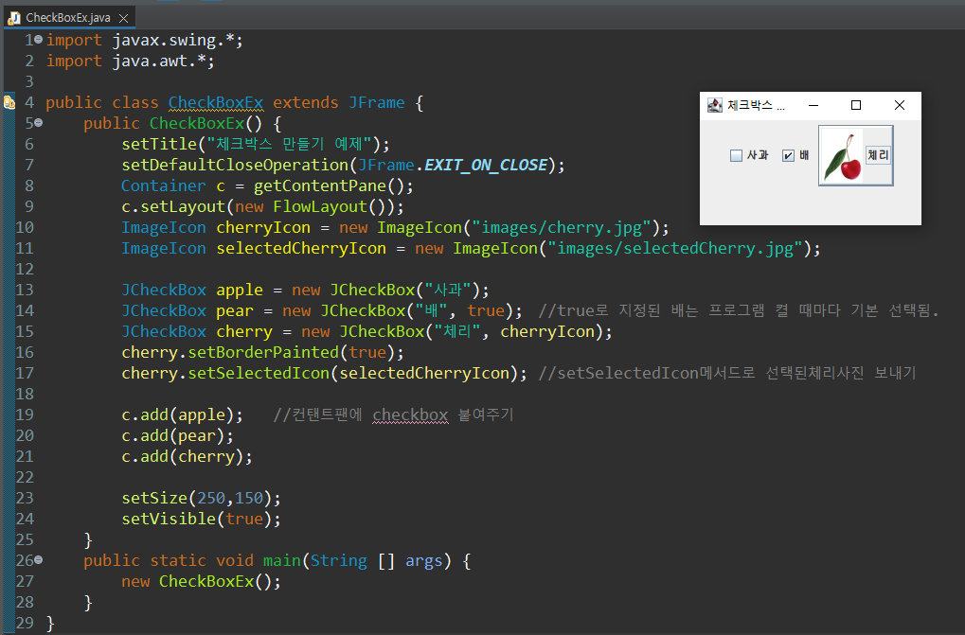Click the comment text on line 14
This screenshot has width=965, height=635.
coord(739,310)
